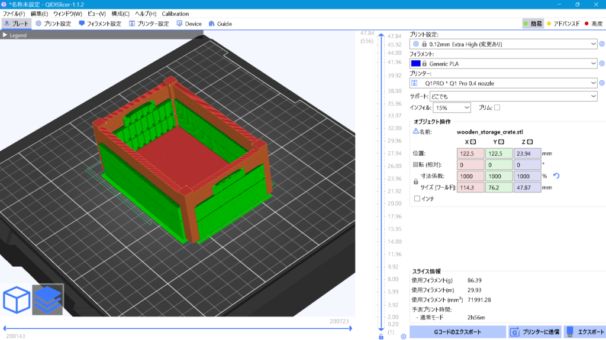
Task: Open filament preset settings gear icon
Action: click(x=602, y=63)
